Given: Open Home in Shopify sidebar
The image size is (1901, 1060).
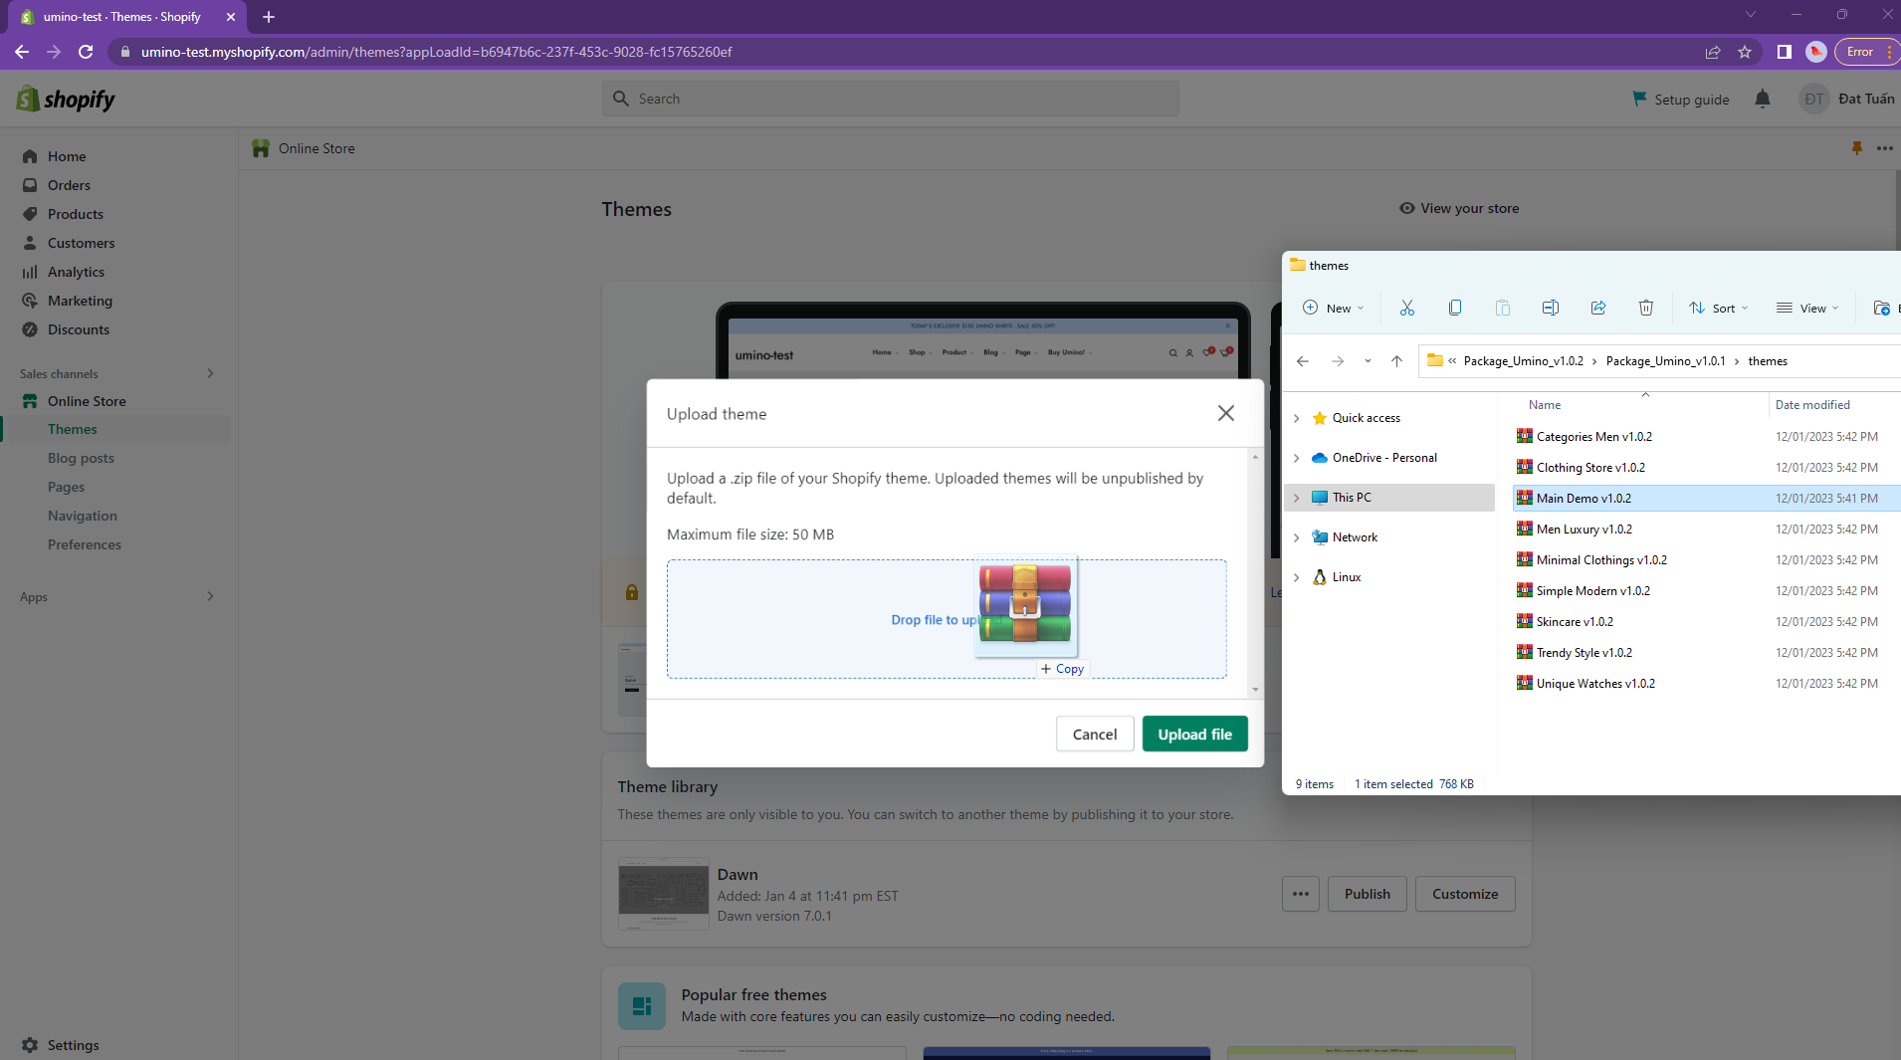Looking at the screenshot, I should [66, 156].
